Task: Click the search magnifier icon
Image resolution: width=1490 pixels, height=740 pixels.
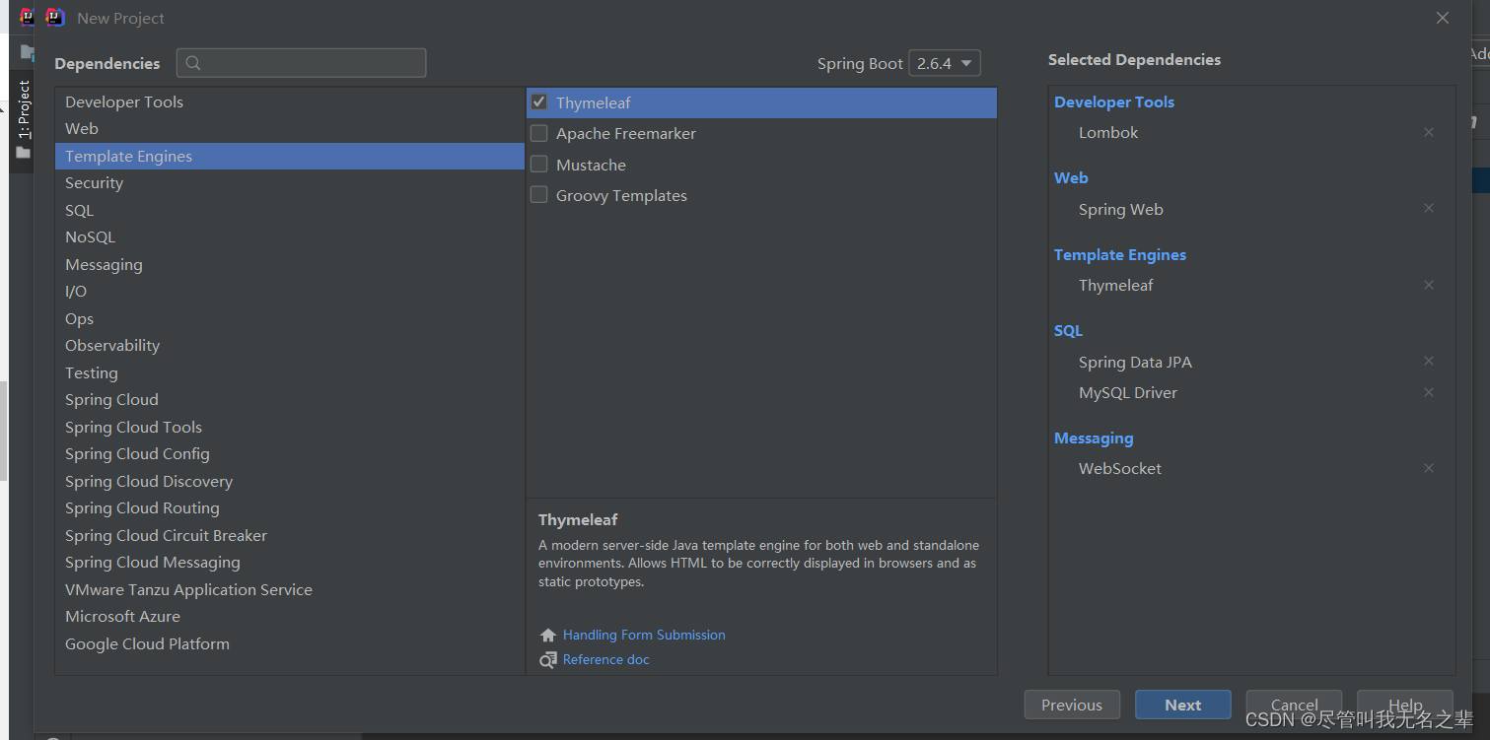Action: pyautogui.click(x=193, y=63)
